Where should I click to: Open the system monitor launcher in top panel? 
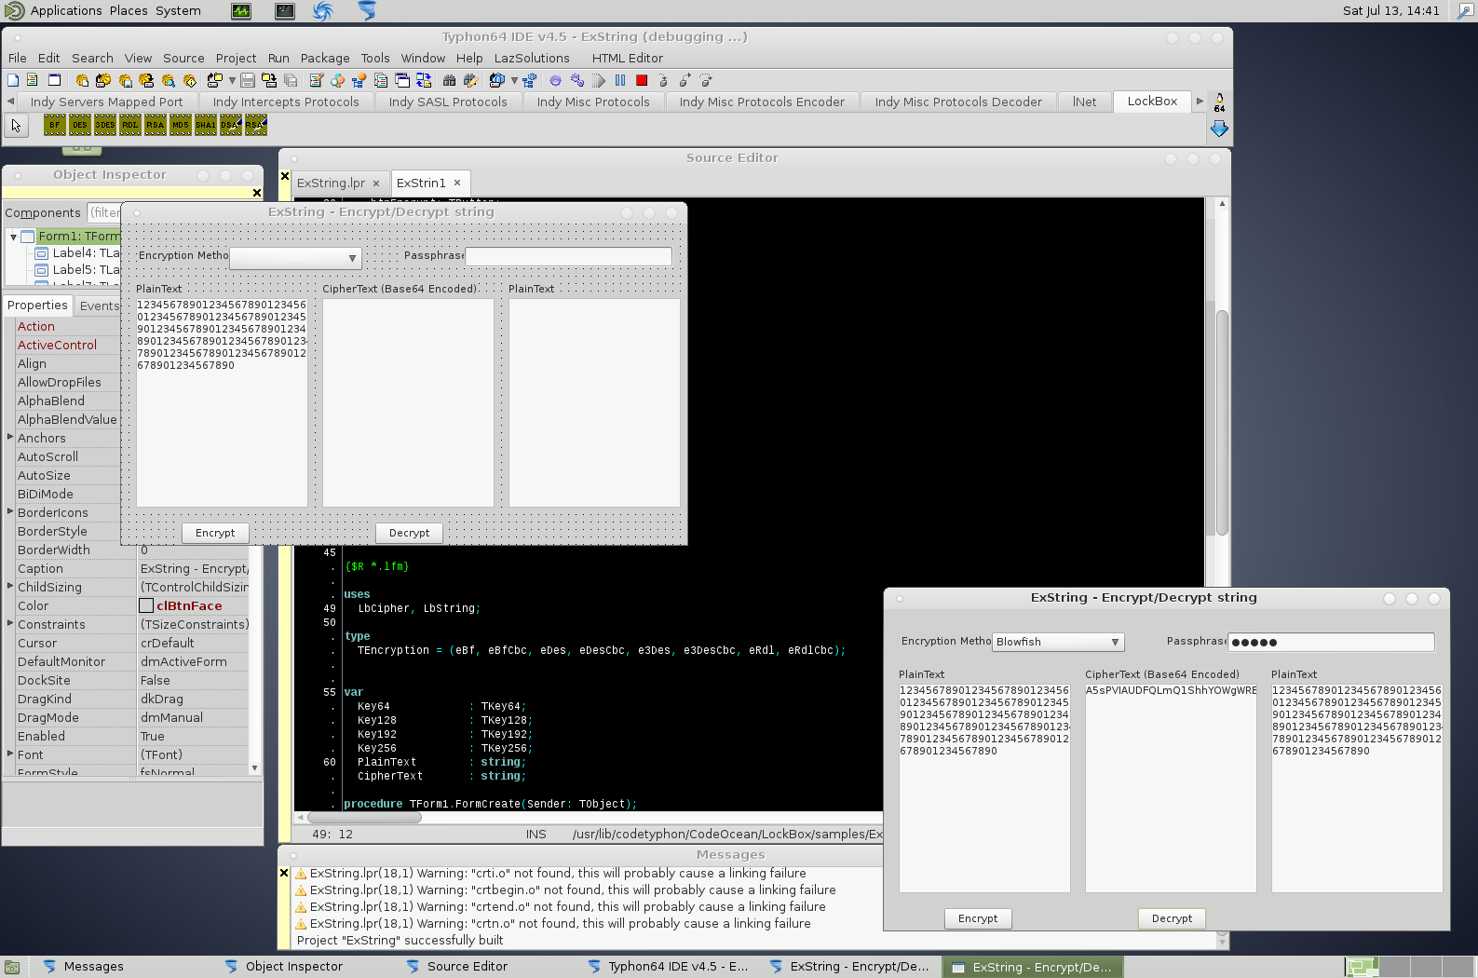(241, 11)
